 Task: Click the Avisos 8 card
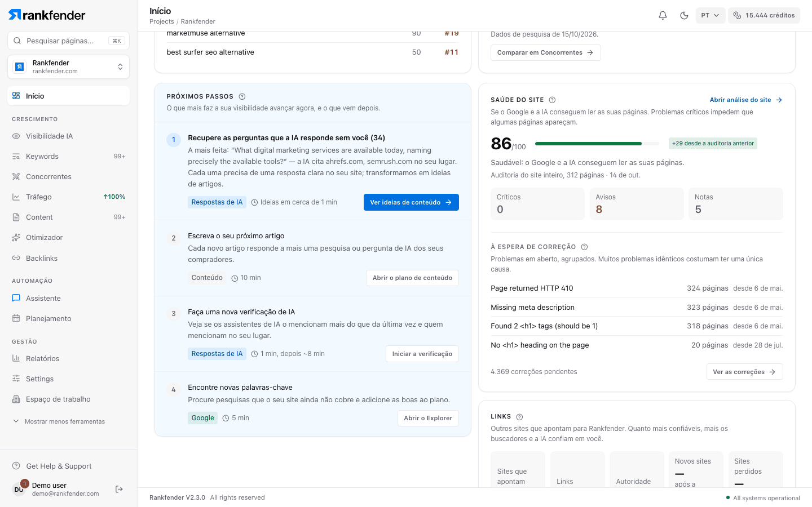point(637,204)
